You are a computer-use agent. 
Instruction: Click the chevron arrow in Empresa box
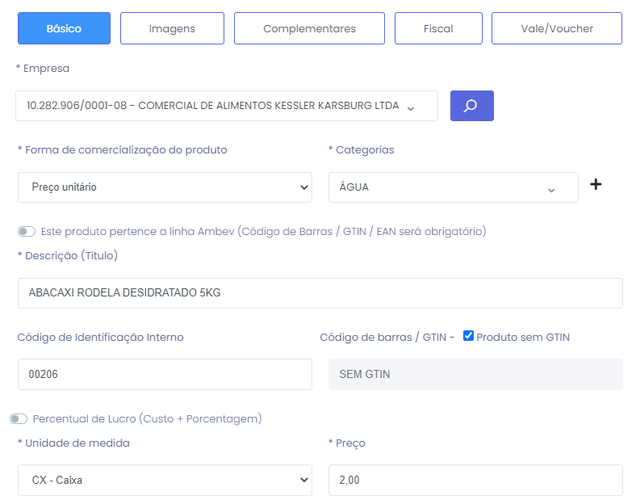click(410, 107)
